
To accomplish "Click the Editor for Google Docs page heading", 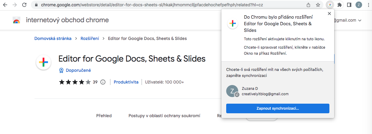I will coord(132,58).
